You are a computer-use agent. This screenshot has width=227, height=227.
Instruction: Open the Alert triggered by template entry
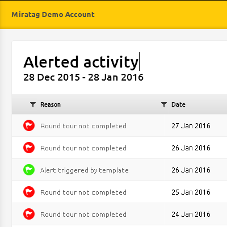[85, 170]
